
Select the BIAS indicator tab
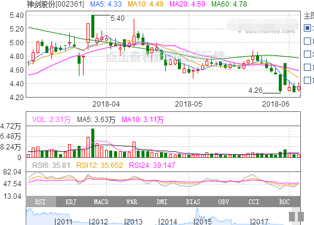click(193, 202)
